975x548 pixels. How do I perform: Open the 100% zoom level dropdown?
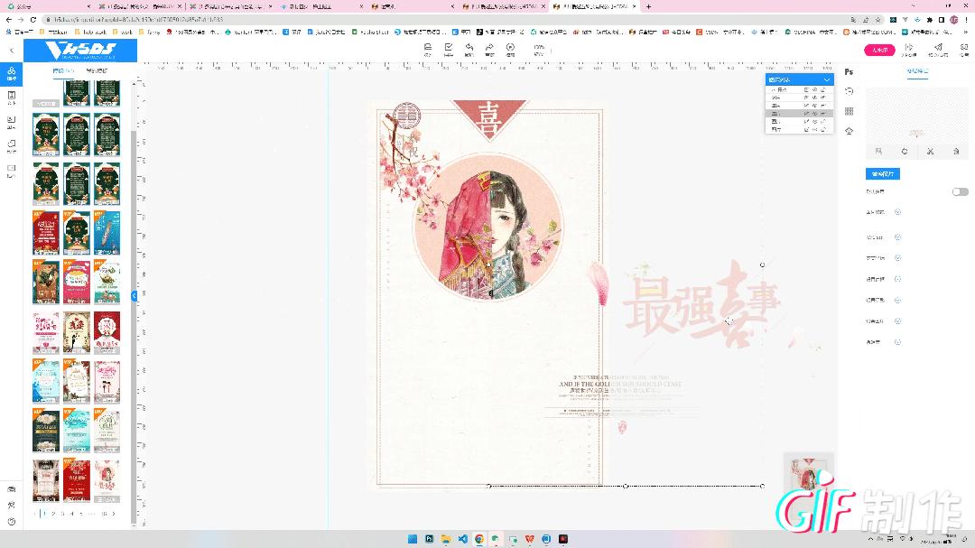pos(539,50)
